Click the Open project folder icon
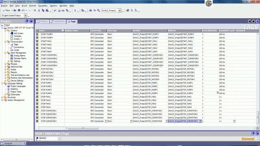Screen dimensions: 260x146 pyautogui.click(x=15, y=11)
